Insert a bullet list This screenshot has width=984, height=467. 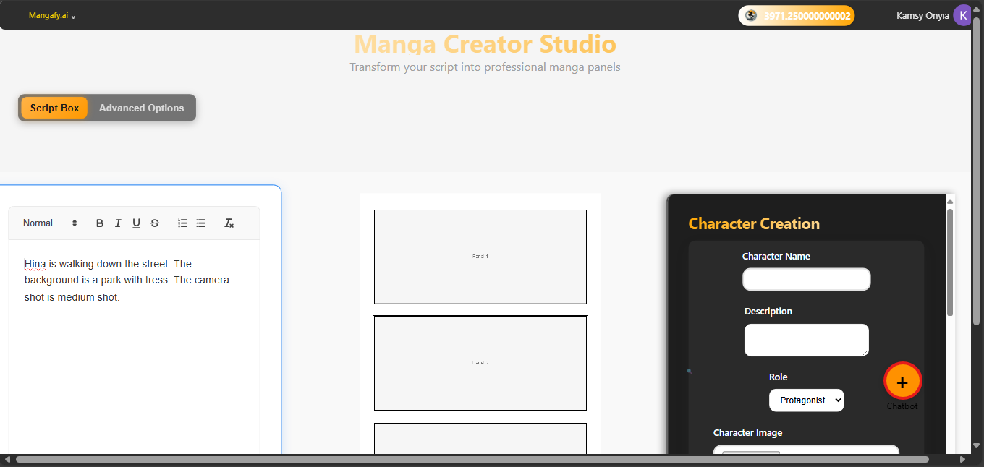pos(200,223)
